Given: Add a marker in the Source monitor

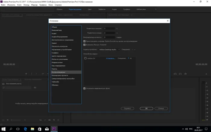Looking at the screenshot, I should tap(26, 74).
